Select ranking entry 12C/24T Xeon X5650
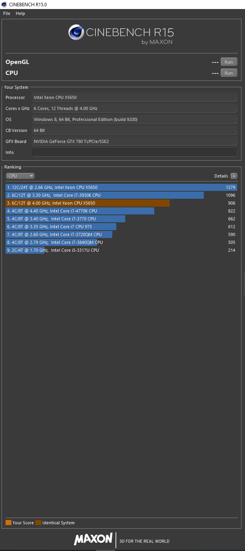The width and height of the screenshot is (245, 551). coord(121,187)
